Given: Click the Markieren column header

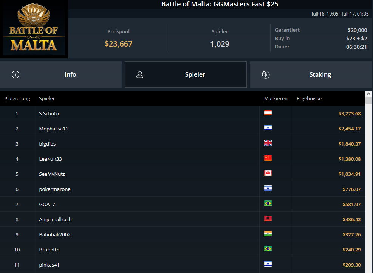Looking at the screenshot, I should click(x=276, y=99).
